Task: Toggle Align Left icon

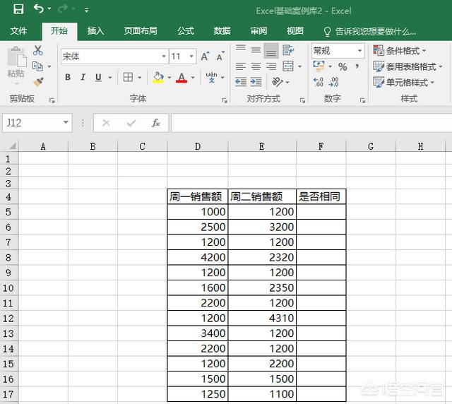Action: tap(241, 66)
